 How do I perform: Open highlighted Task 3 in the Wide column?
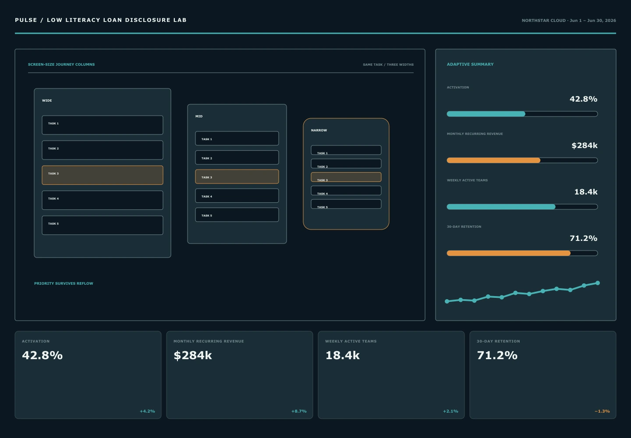click(x=103, y=175)
